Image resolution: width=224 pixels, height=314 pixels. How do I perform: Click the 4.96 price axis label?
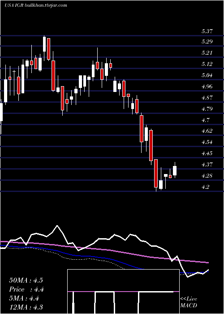click(207, 87)
